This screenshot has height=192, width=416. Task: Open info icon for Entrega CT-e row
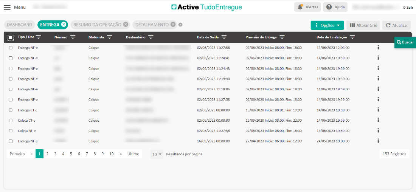[378, 110]
